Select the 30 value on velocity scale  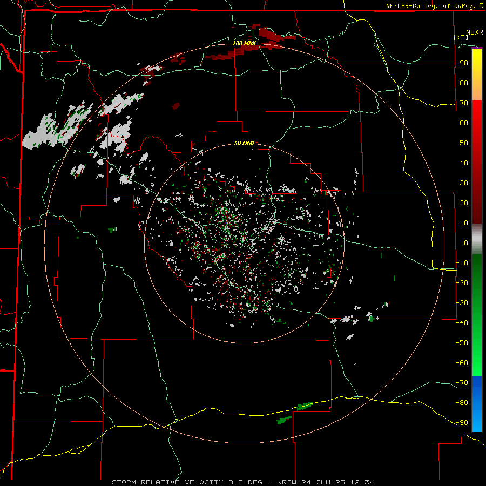pyautogui.click(x=464, y=183)
